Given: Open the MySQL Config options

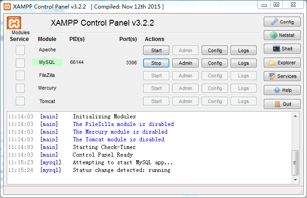Looking at the screenshot, I should (x=215, y=63).
